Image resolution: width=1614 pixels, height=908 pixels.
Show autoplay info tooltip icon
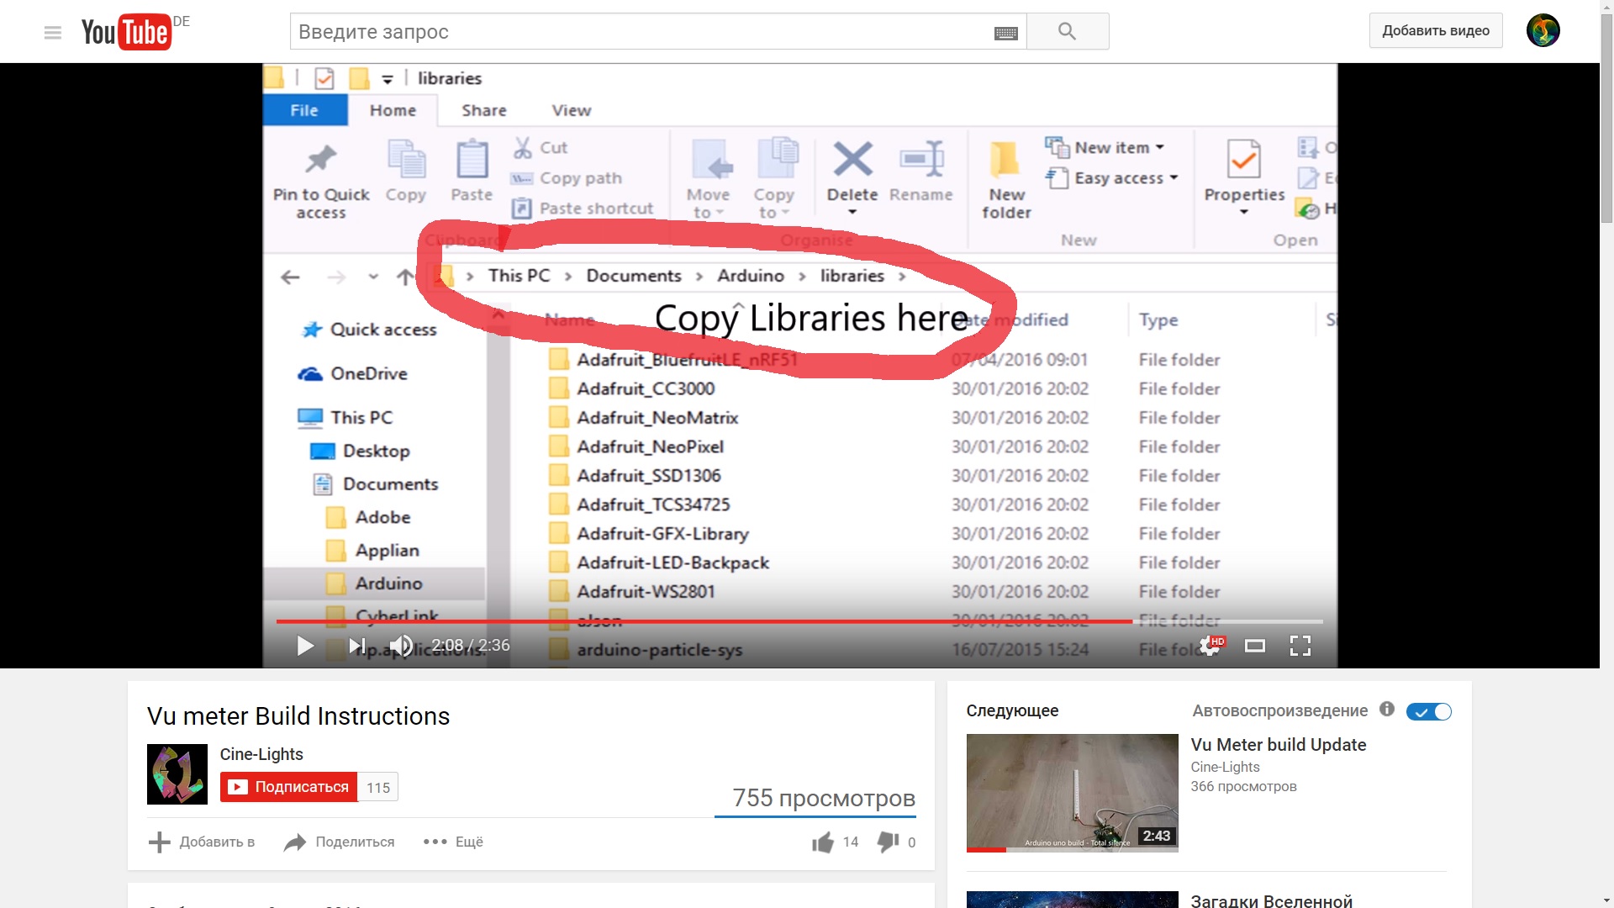1387,710
